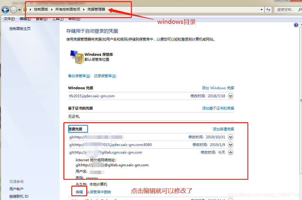The image size is (302, 200).
Task: Click the search magnifier icon
Action: tap(300, 9)
